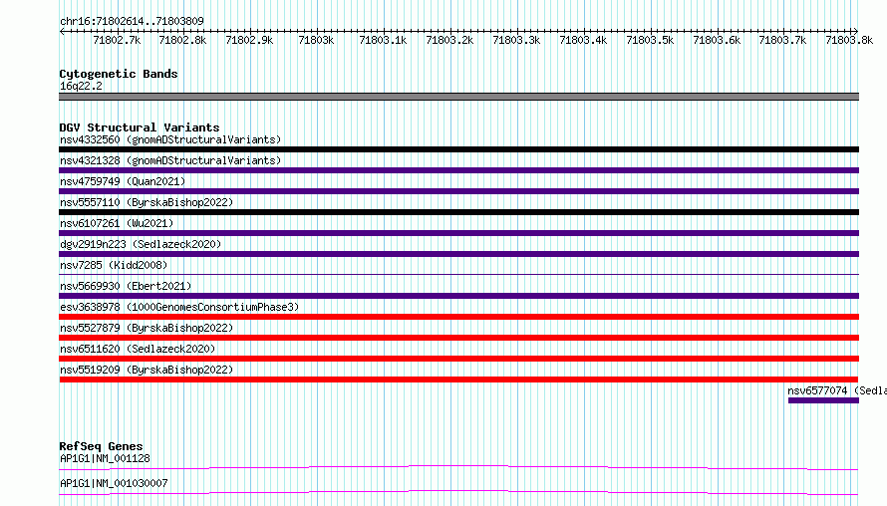Open the nsv6577074 variant label

tap(837, 390)
